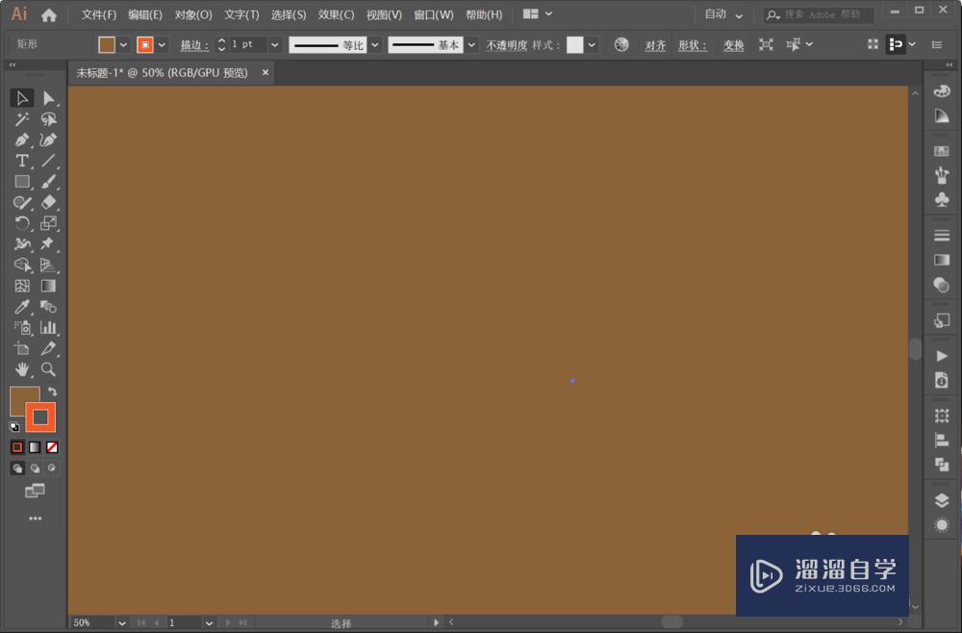Activate the Line Segment tool
962x633 pixels.
(48, 161)
